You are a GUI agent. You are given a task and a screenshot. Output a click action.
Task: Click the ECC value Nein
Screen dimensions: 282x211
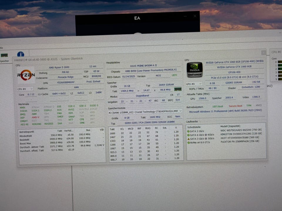point(177,116)
